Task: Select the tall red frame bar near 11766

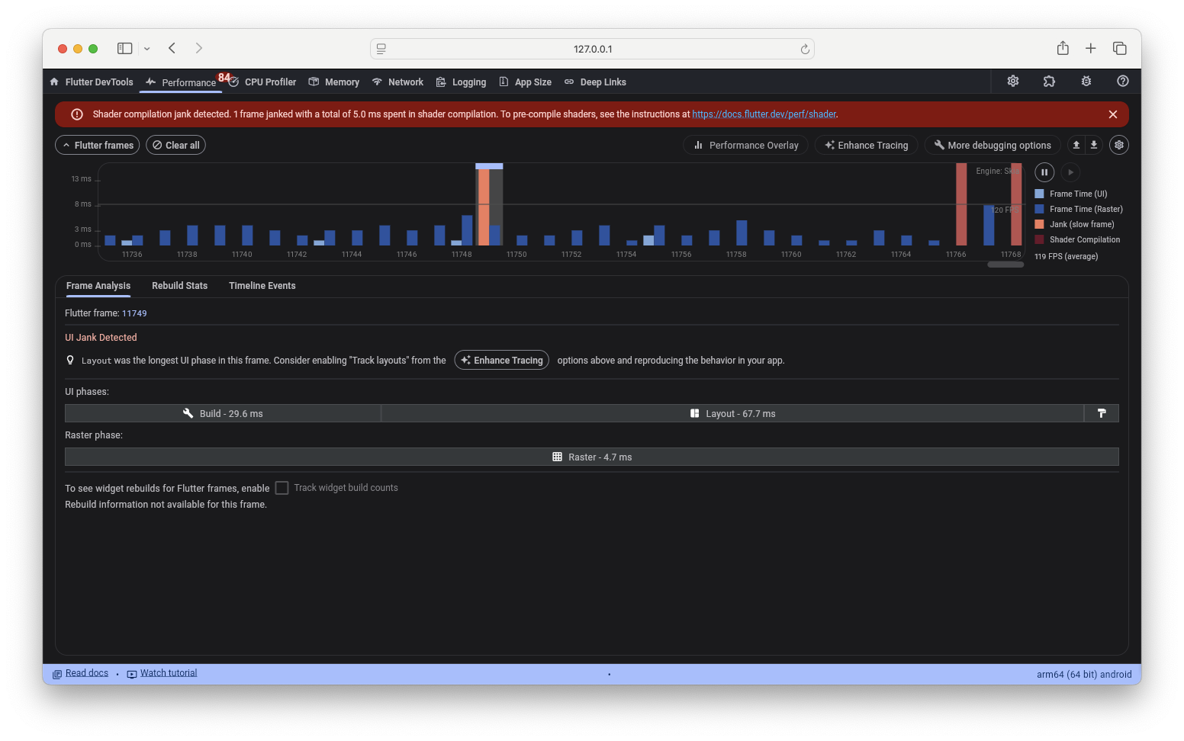Action: tap(961, 204)
